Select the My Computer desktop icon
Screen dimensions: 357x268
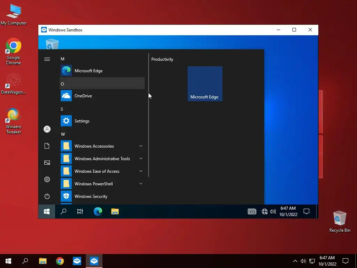[14, 15]
